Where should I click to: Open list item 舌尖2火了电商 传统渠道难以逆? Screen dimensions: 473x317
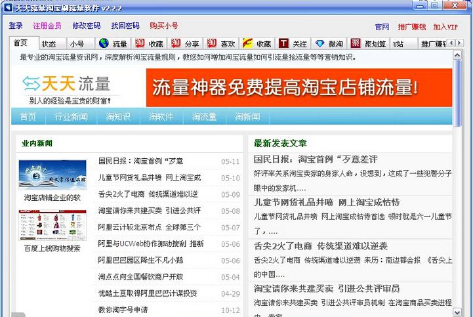148,194
